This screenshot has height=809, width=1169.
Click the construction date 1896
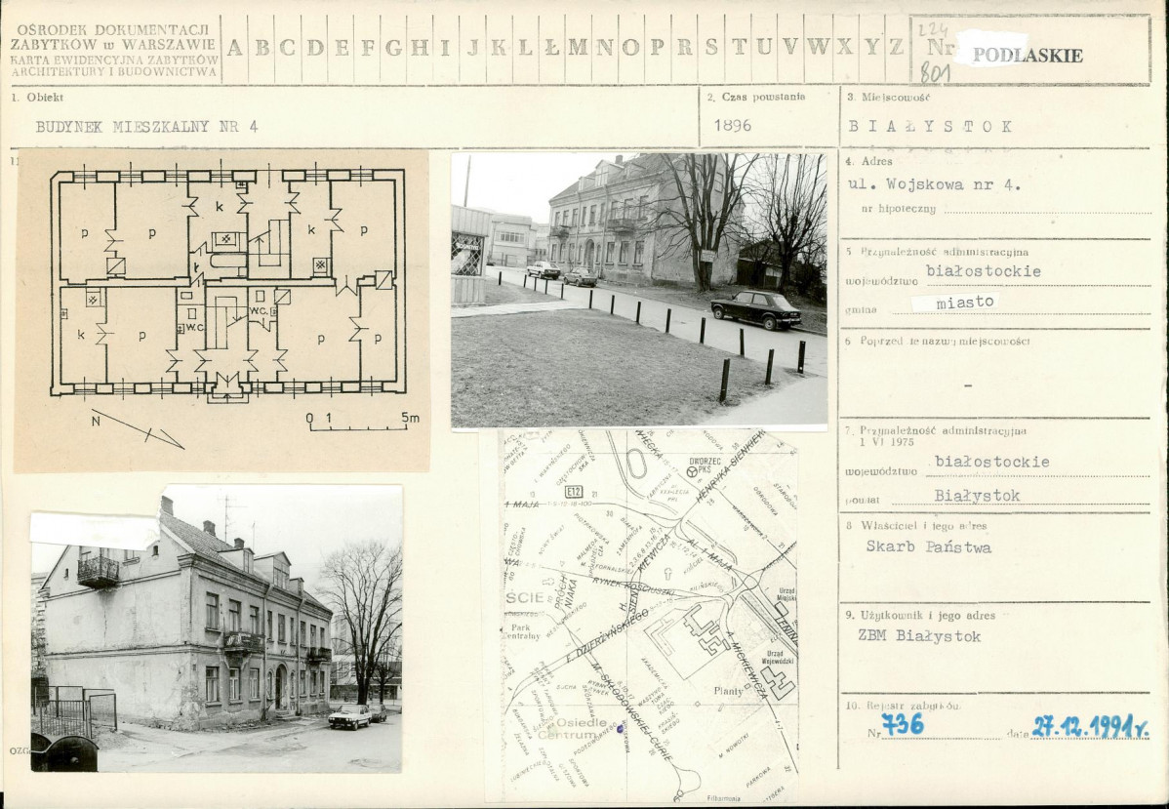click(732, 125)
